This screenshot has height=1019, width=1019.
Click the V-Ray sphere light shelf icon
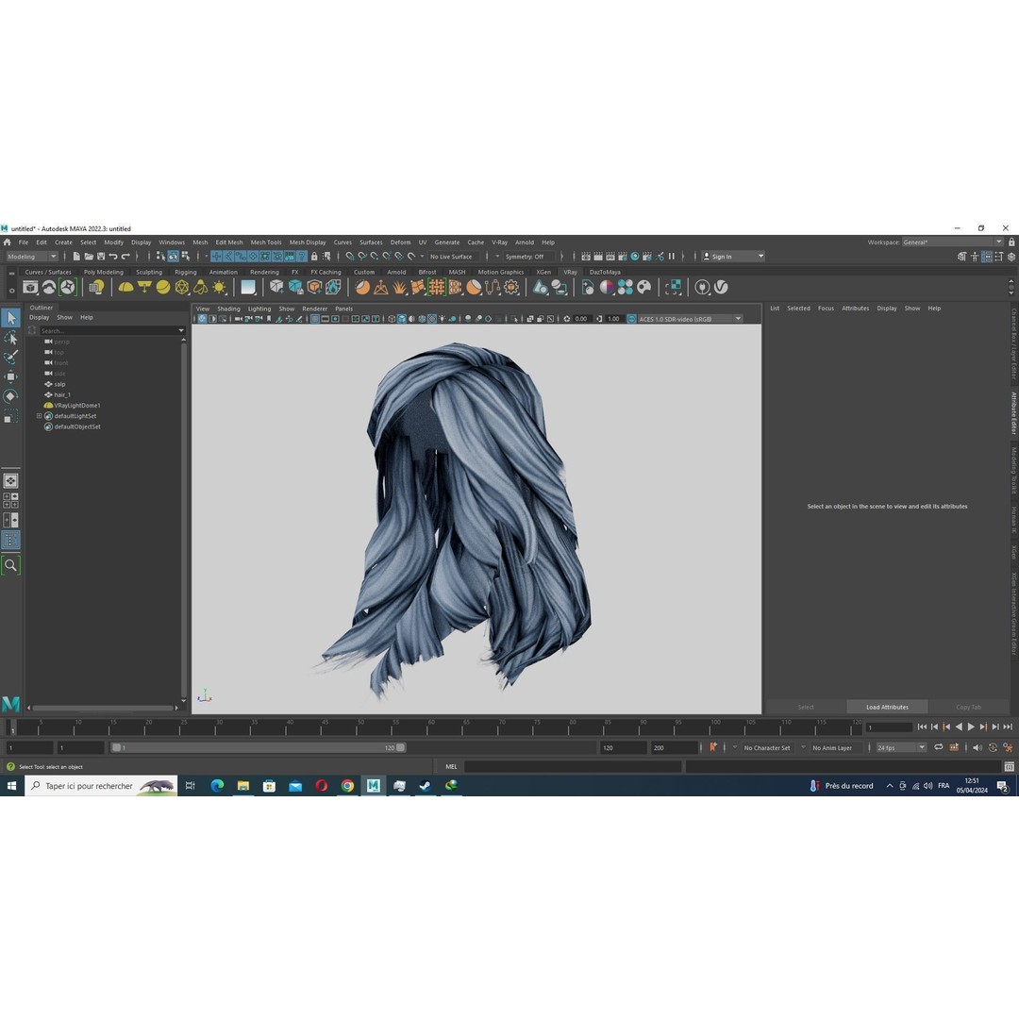pyautogui.click(x=162, y=287)
